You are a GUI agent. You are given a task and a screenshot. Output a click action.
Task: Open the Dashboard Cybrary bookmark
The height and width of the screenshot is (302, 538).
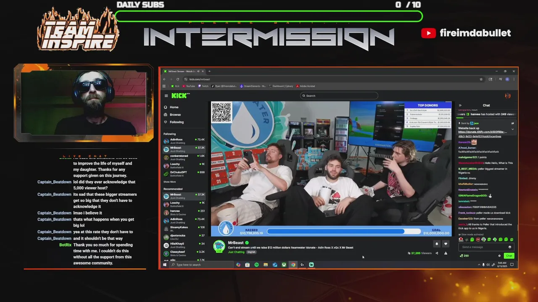tap(281, 86)
